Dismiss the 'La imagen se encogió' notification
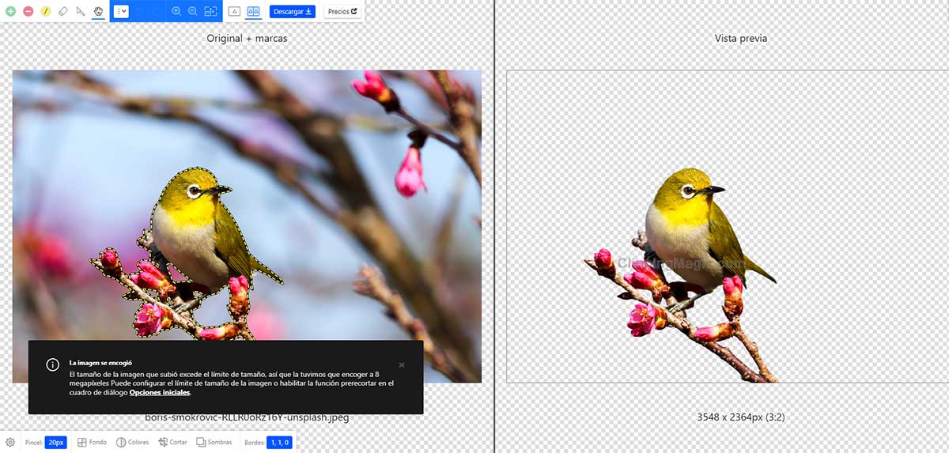Viewport: 949px width, 453px height. 402,364
